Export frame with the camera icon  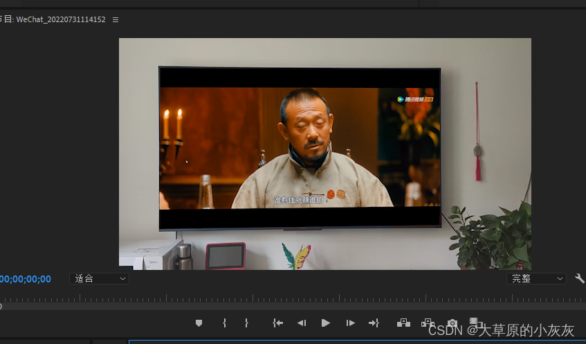click(452, 323)
